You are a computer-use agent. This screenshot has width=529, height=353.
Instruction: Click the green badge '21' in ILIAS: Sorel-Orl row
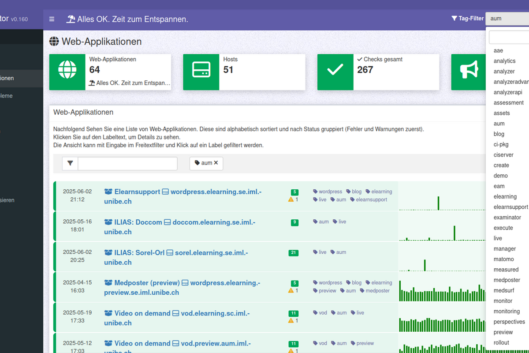pos(293,253)
